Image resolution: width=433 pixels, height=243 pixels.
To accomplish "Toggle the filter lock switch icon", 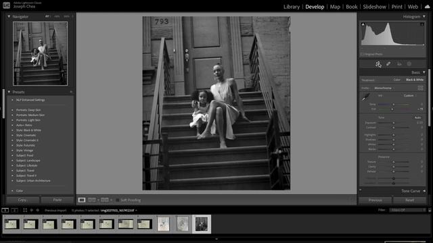I will pyautogui.click(x=430, y=210).
